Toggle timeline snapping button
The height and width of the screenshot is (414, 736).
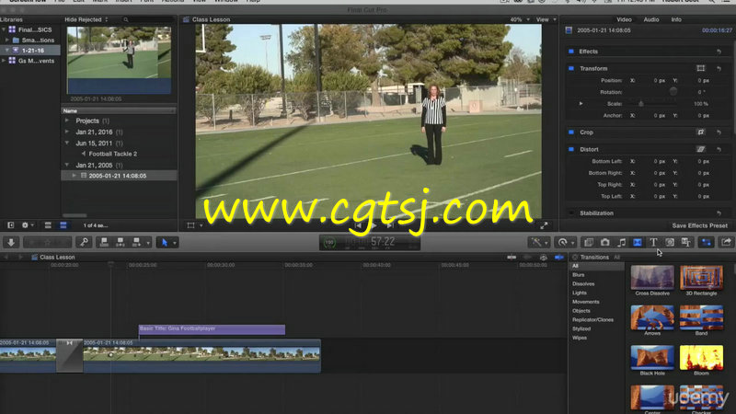tap(559, 258)
